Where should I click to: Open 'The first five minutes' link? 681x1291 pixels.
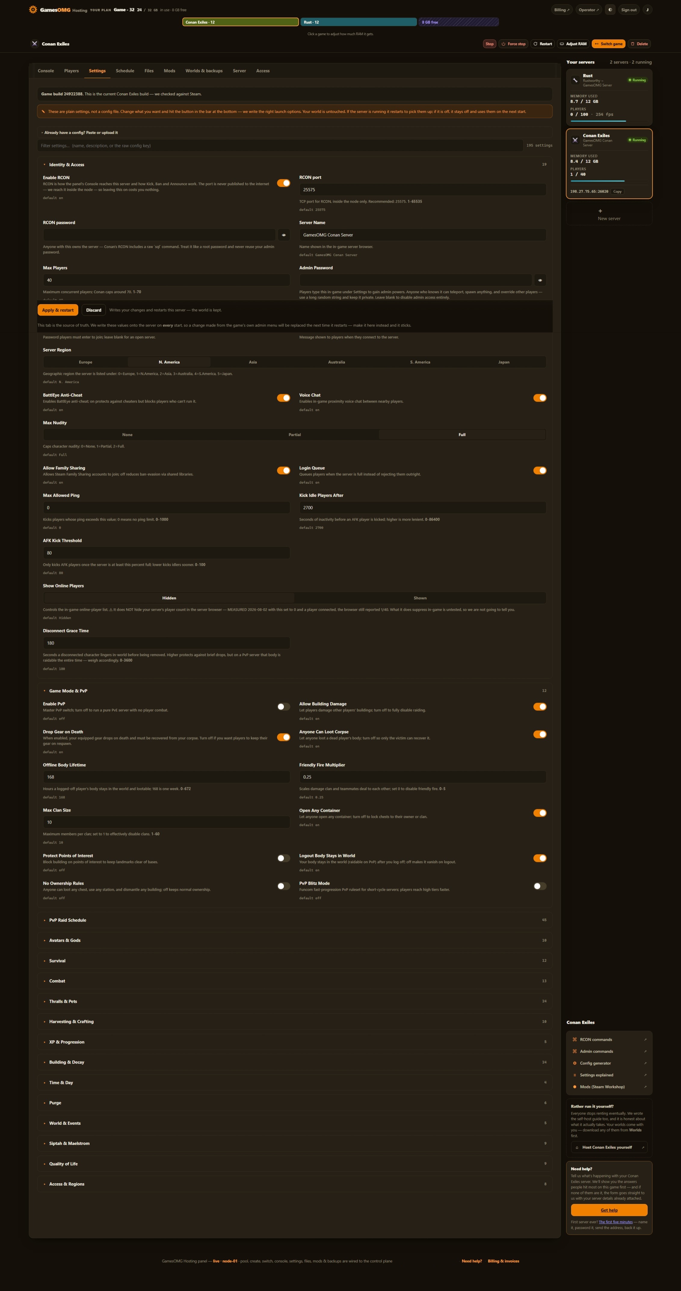pyautogui.click(x=615, y=1222)
